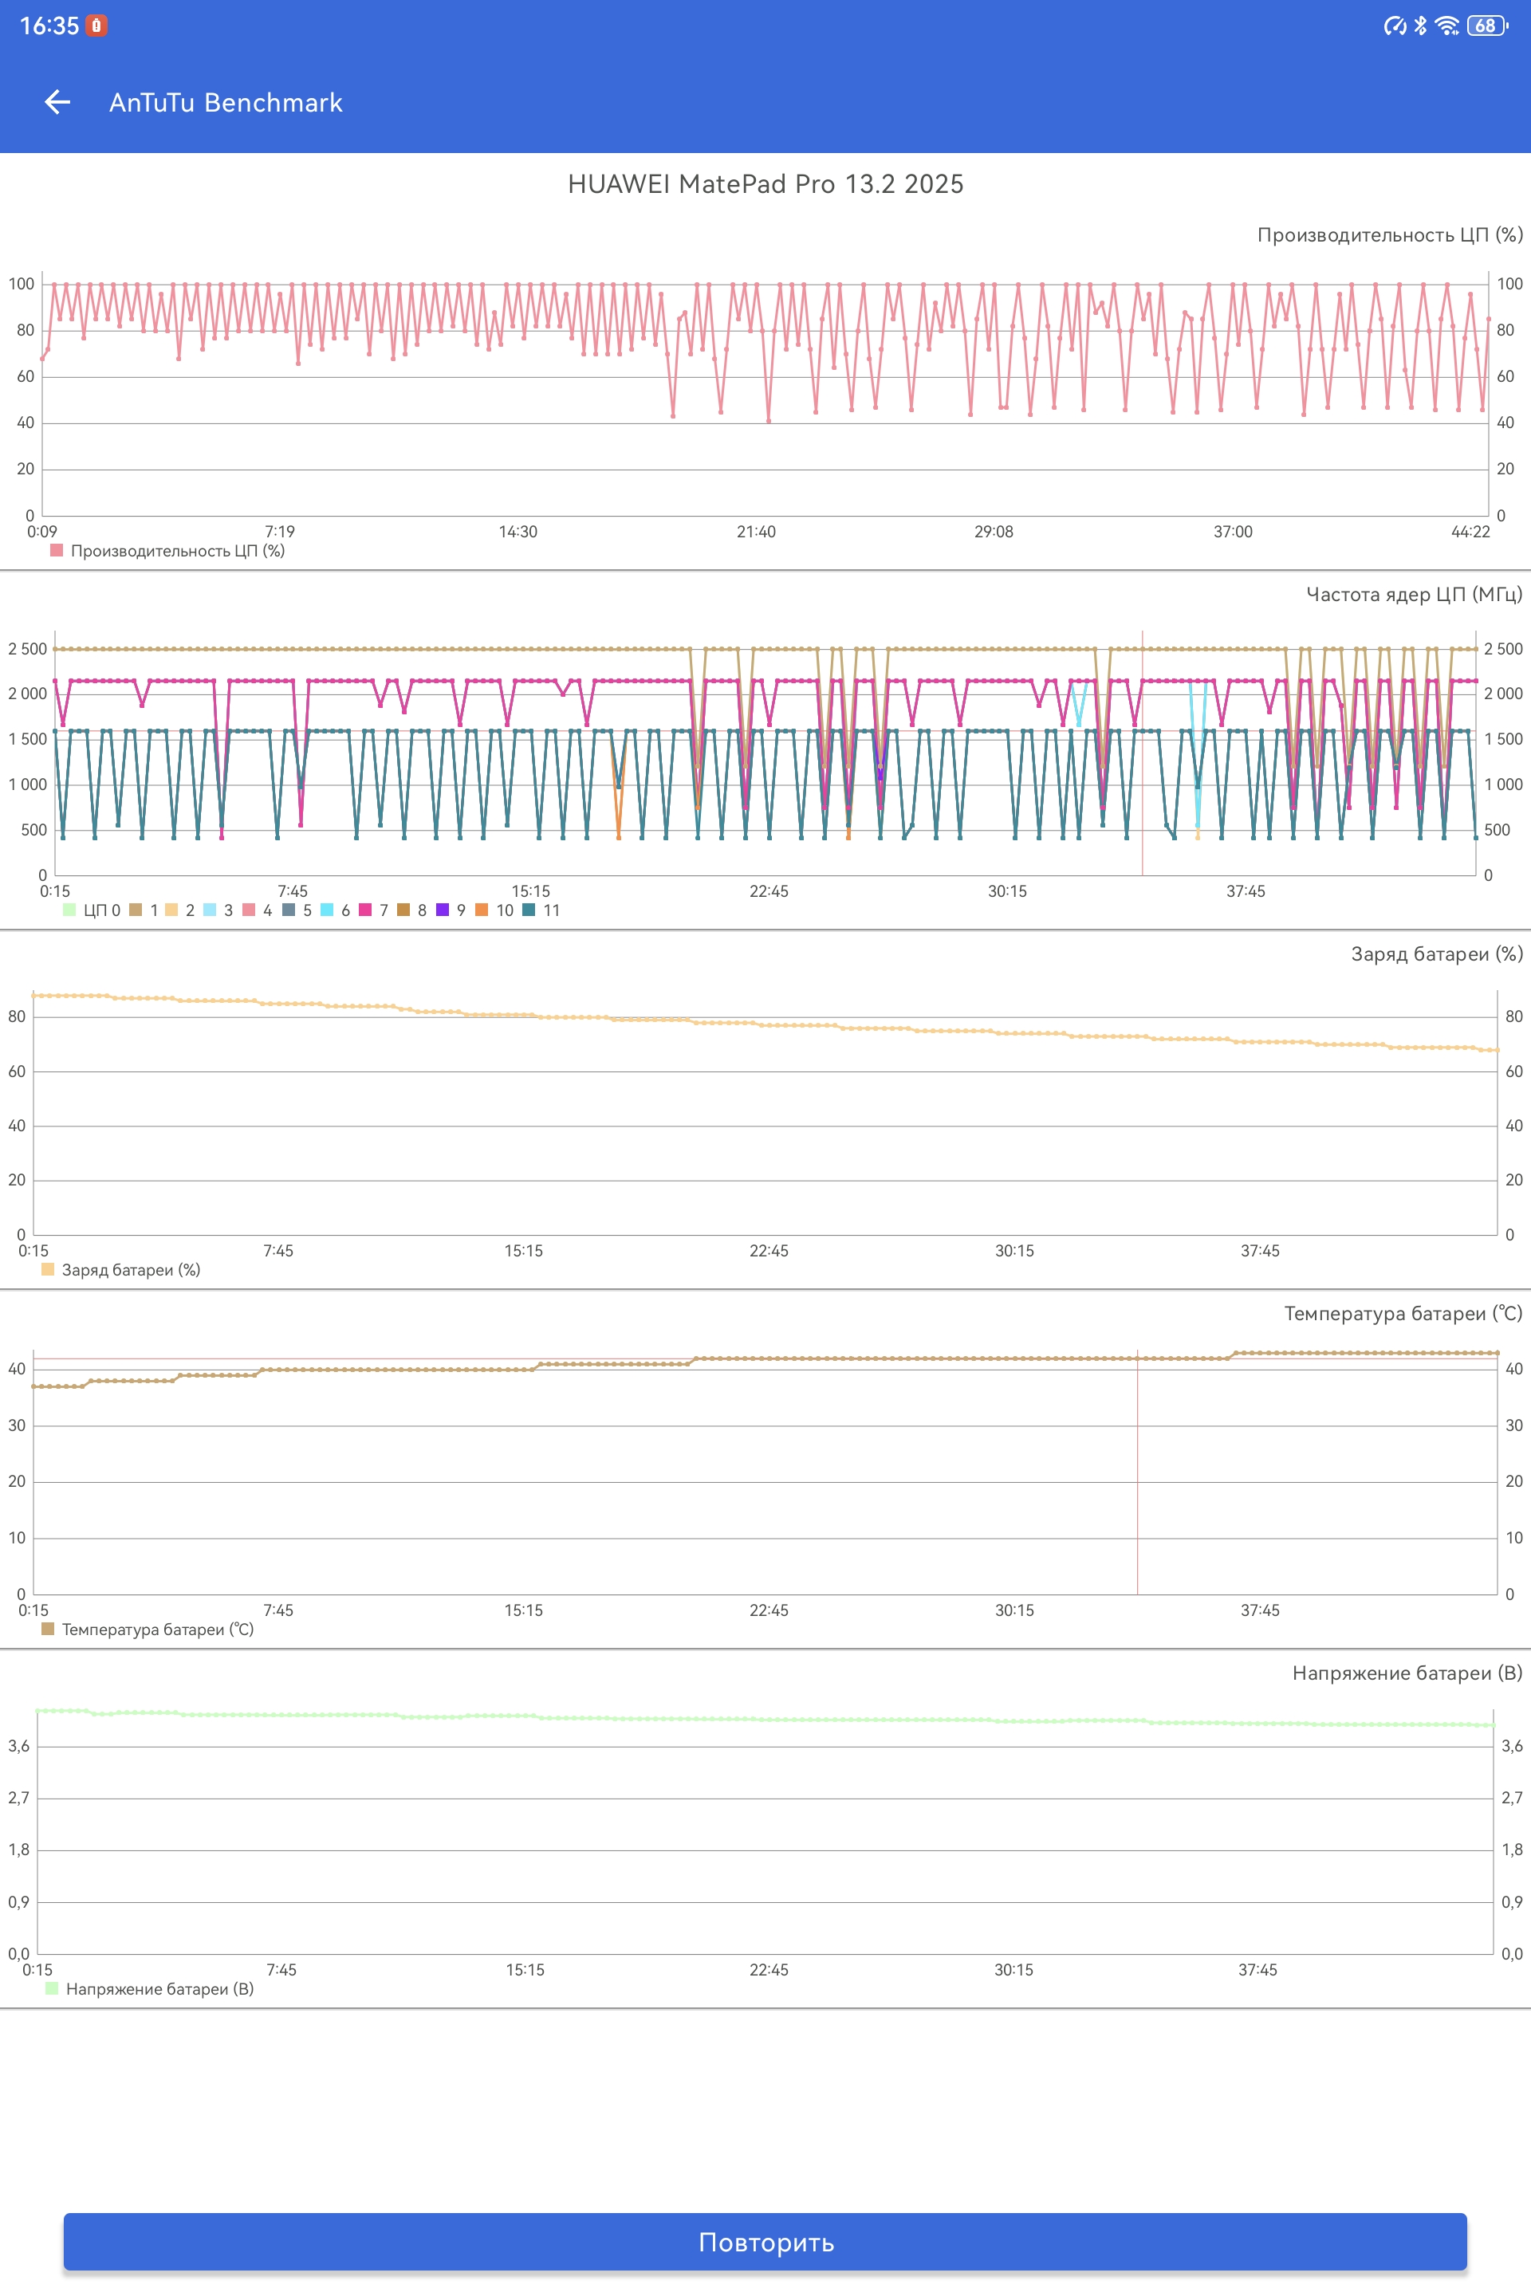1531x2296 pixels.
Task: Tap the 44:22 time label on performance chart
Action: point(1470,532)
